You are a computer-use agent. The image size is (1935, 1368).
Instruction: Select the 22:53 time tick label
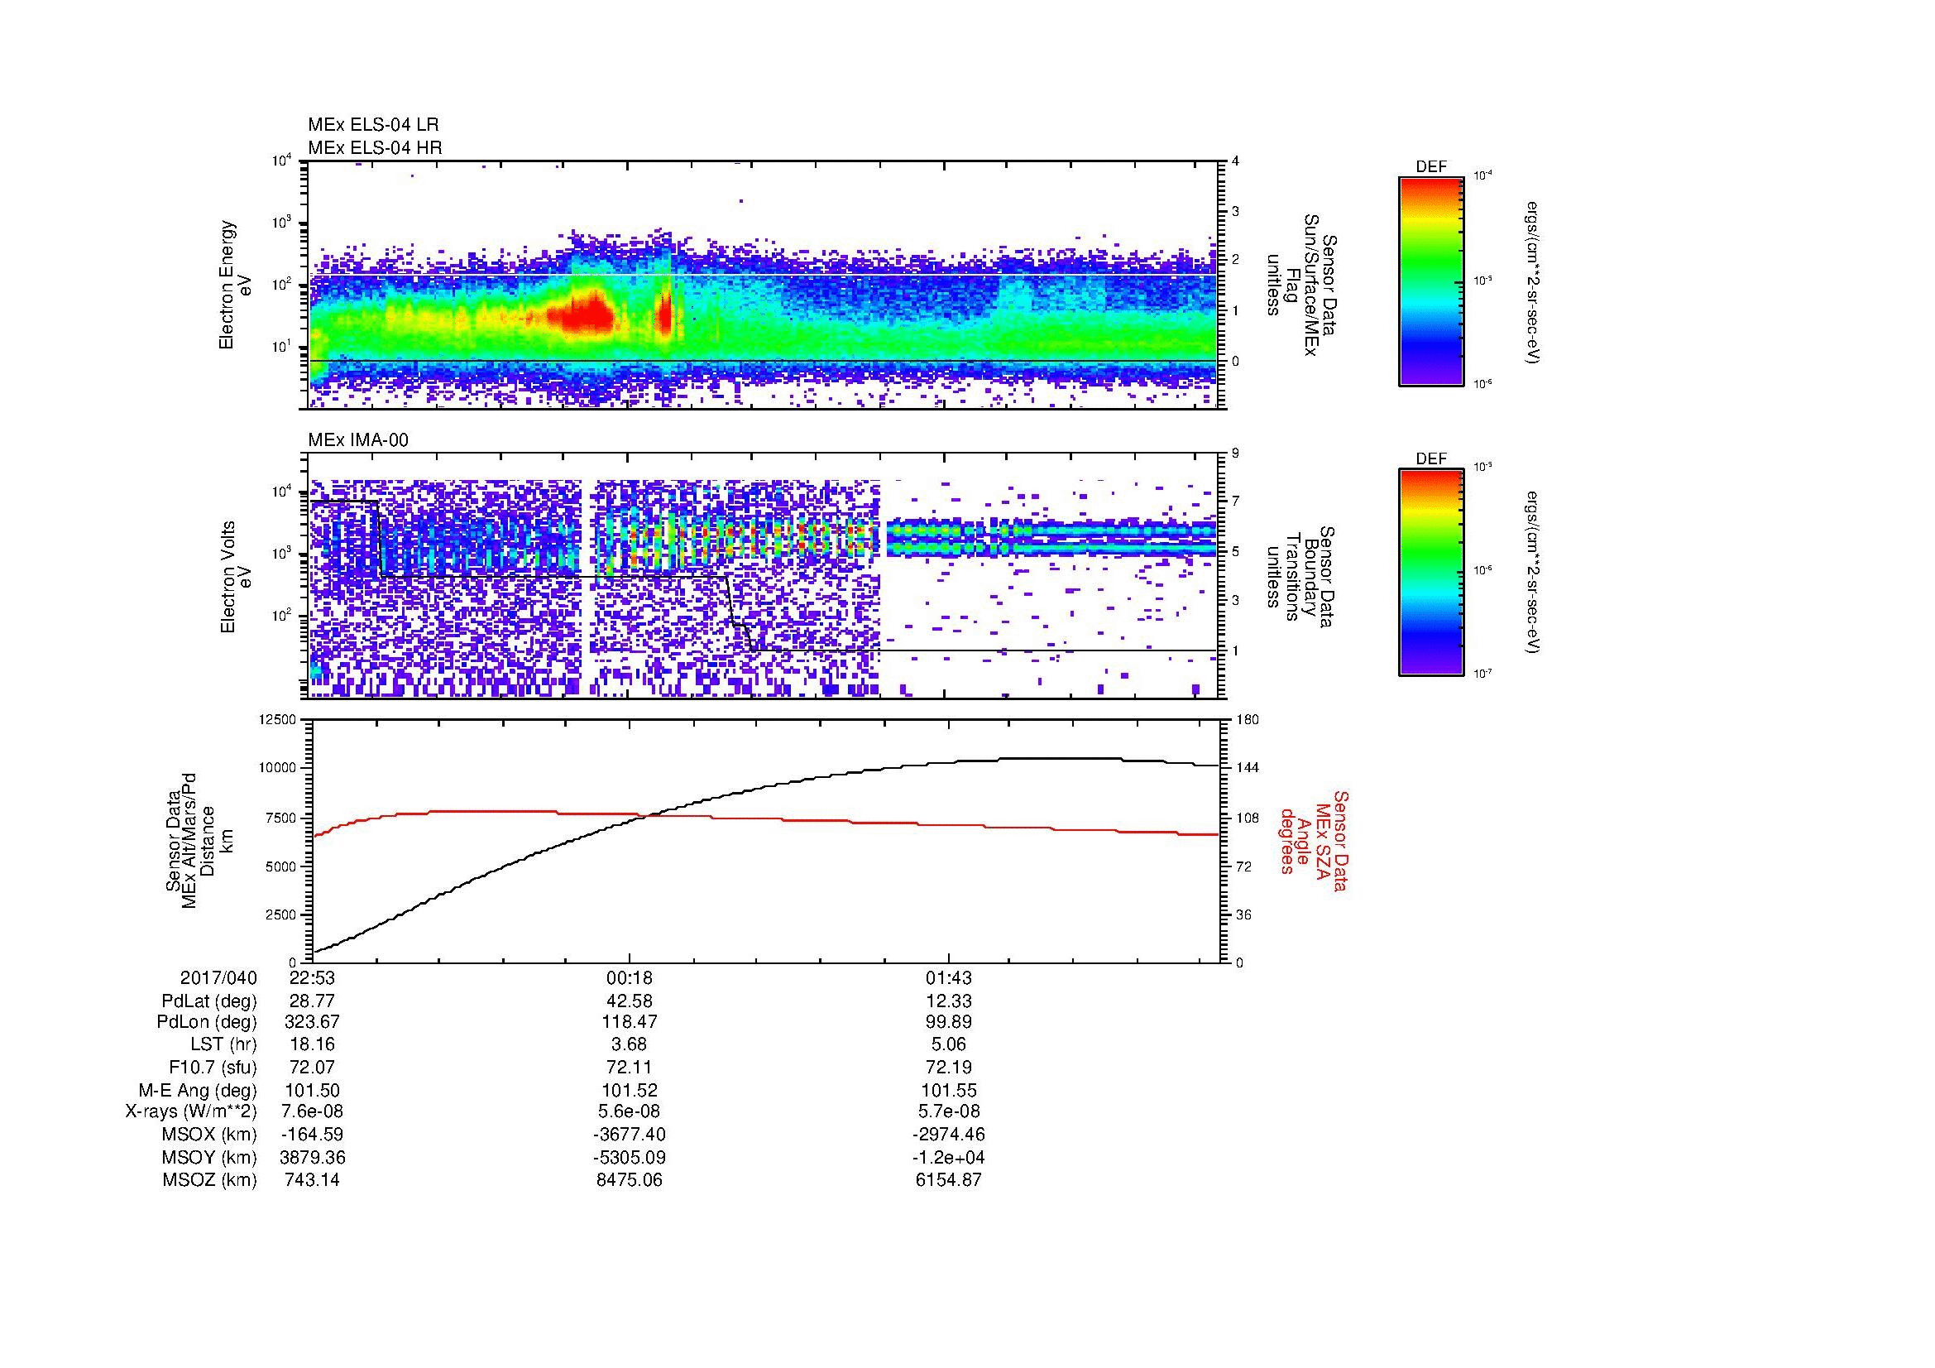312,977
